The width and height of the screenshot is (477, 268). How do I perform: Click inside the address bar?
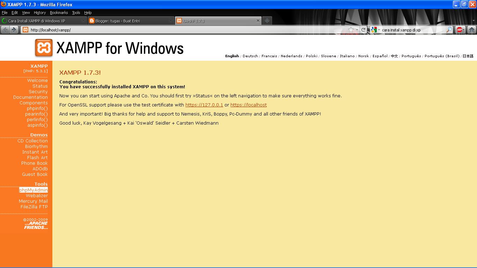[x=140, y=30]
